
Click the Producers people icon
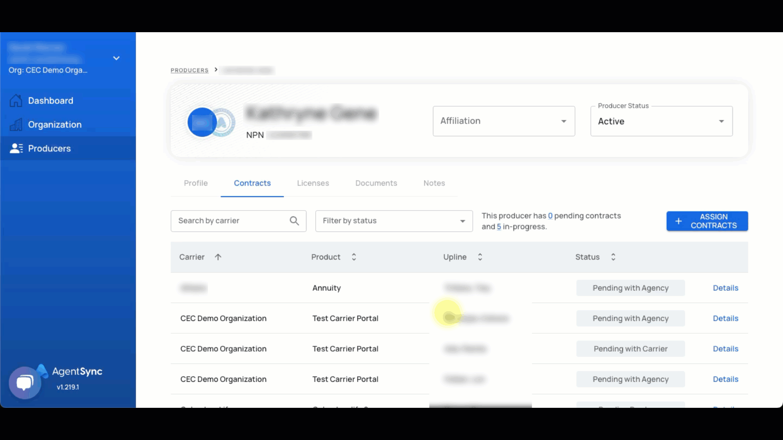(x=16, y=148)
